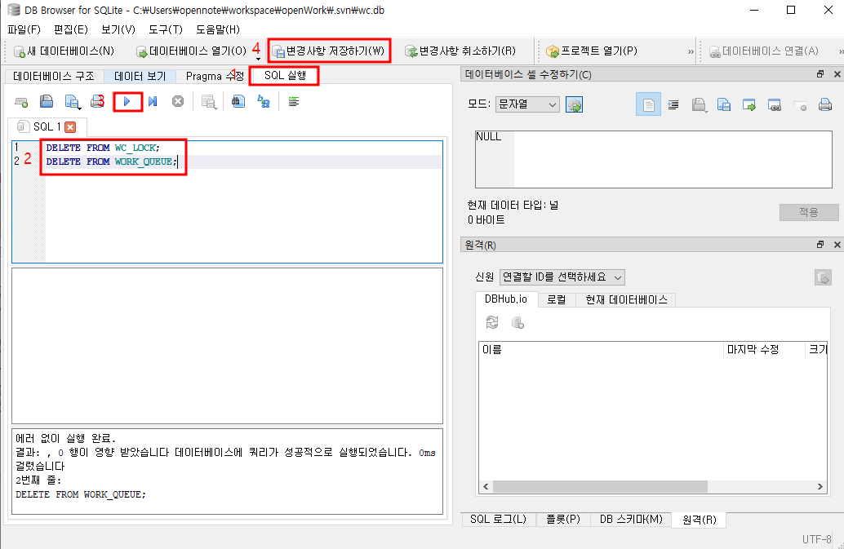Click the left scroll arrow in remote list
Image resolution: width=844 pixels, height=549 pixels.
486,487
